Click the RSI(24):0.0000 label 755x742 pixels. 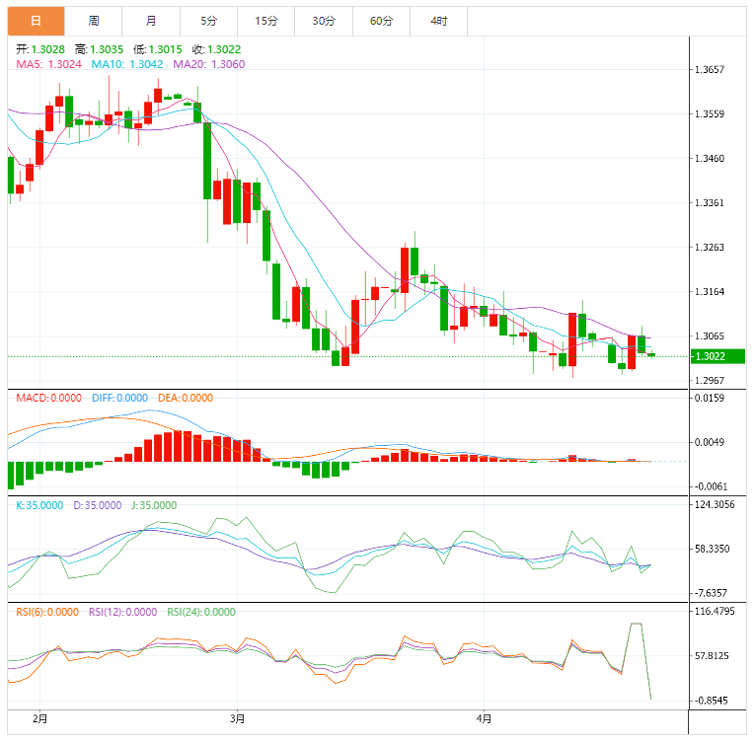click(201, 612)
